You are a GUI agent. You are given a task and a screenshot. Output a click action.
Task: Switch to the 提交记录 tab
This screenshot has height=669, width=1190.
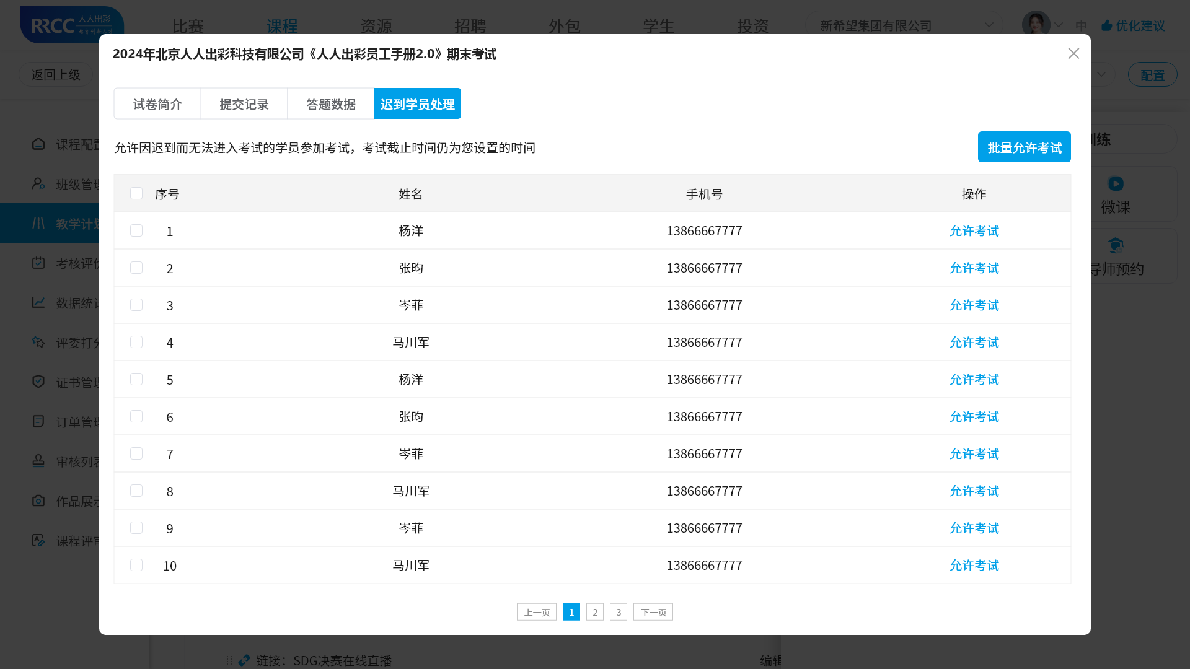[244, 103]
